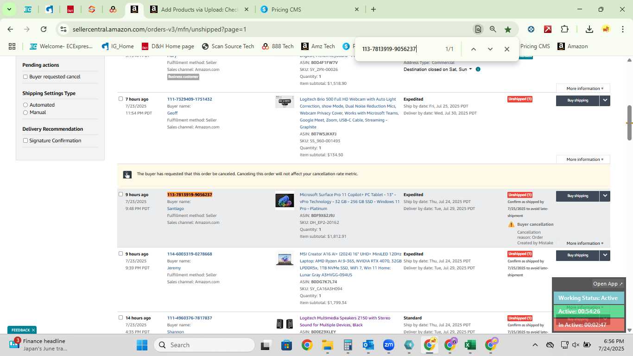Image resolution: width=633 pixels, height=356 pixels.
Task: Open the Scan Source Tech bookmark
Action: tap(228, 46)
